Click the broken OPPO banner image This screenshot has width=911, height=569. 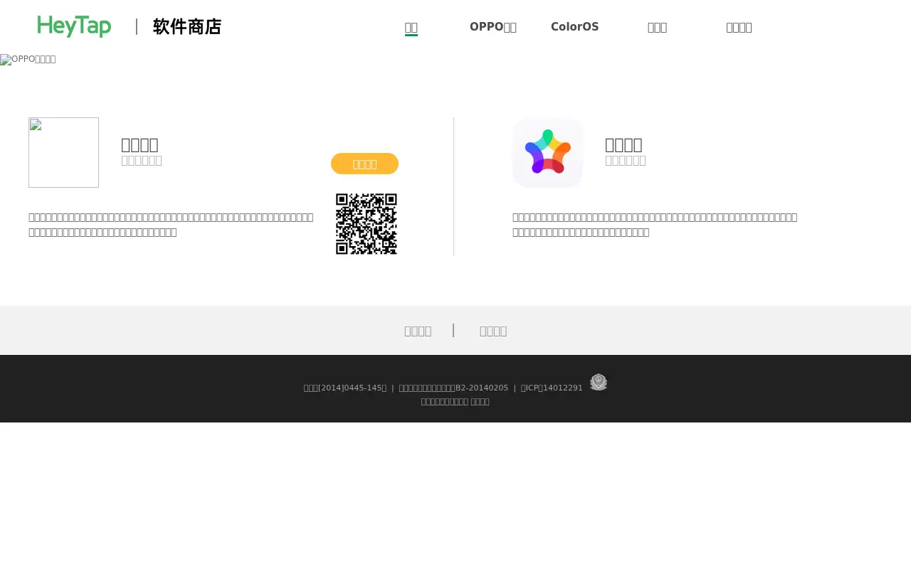coord(28,60)
